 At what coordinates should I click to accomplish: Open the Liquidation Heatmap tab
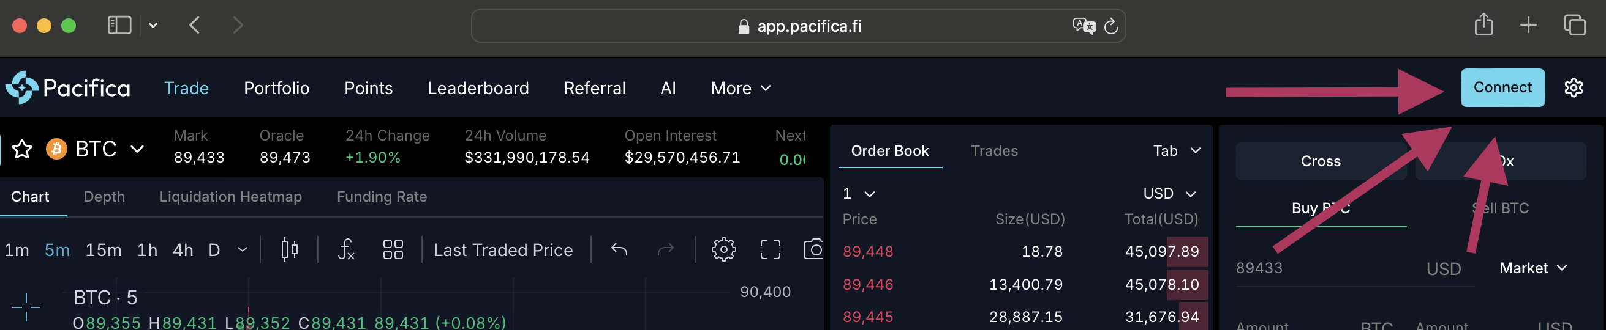230,197
